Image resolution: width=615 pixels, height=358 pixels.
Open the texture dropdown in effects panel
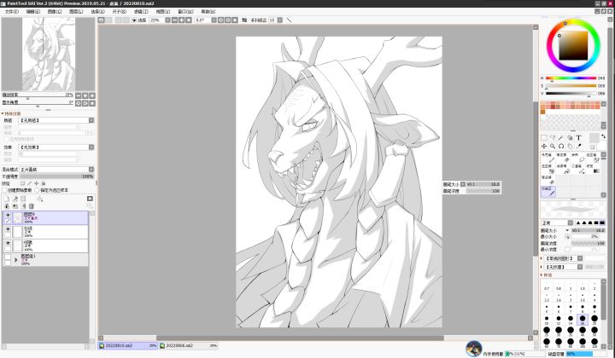point(91,120)
